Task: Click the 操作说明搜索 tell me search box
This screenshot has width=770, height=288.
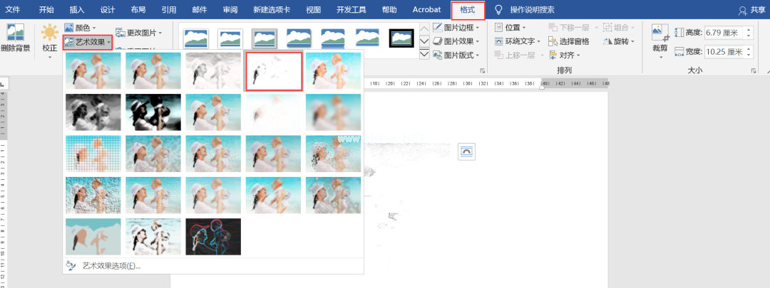Action: [533, 10]
